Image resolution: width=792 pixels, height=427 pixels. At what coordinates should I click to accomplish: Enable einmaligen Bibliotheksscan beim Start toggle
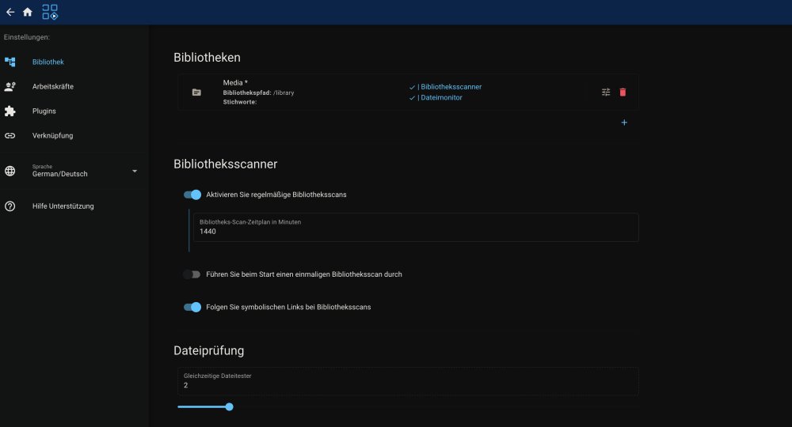click(192, 274)
